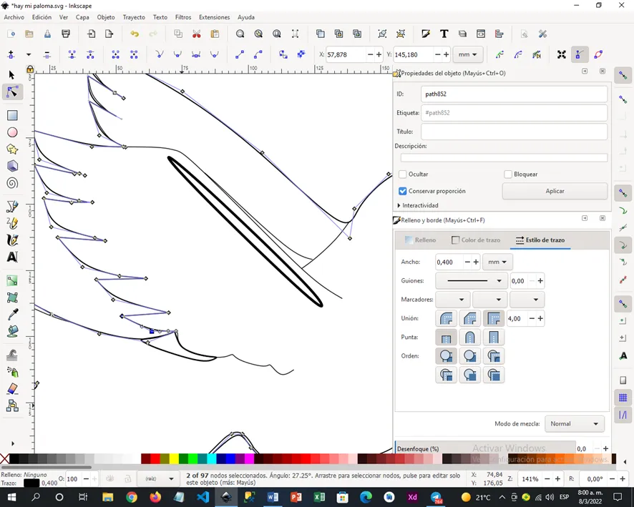Click the Undo arrow in toolbar

point(135,34)
